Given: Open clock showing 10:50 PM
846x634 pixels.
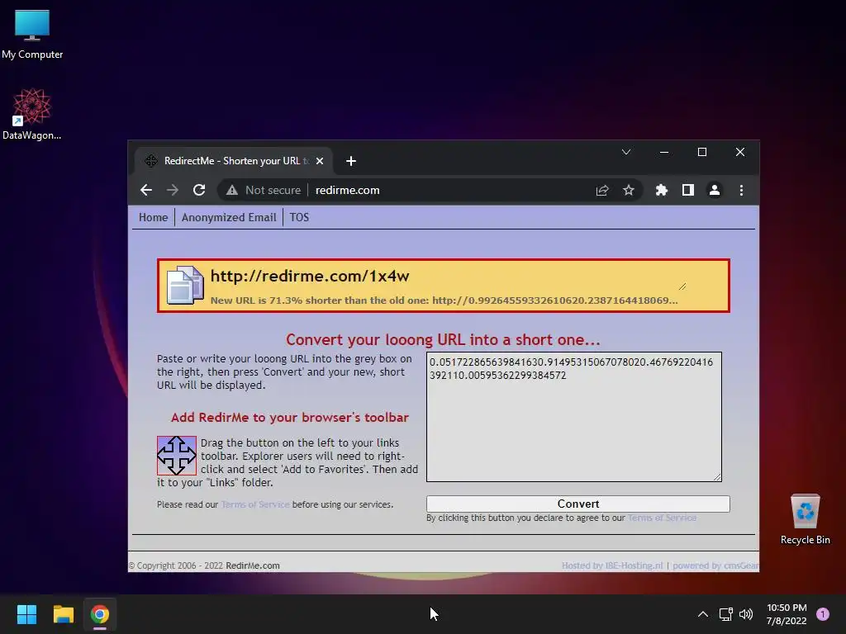Looking at the screenshot, I should point(787,614).
